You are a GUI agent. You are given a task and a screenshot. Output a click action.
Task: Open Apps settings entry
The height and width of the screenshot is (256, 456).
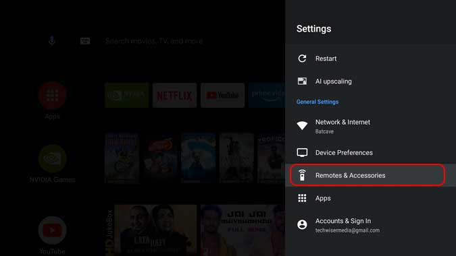pos(370,198)
